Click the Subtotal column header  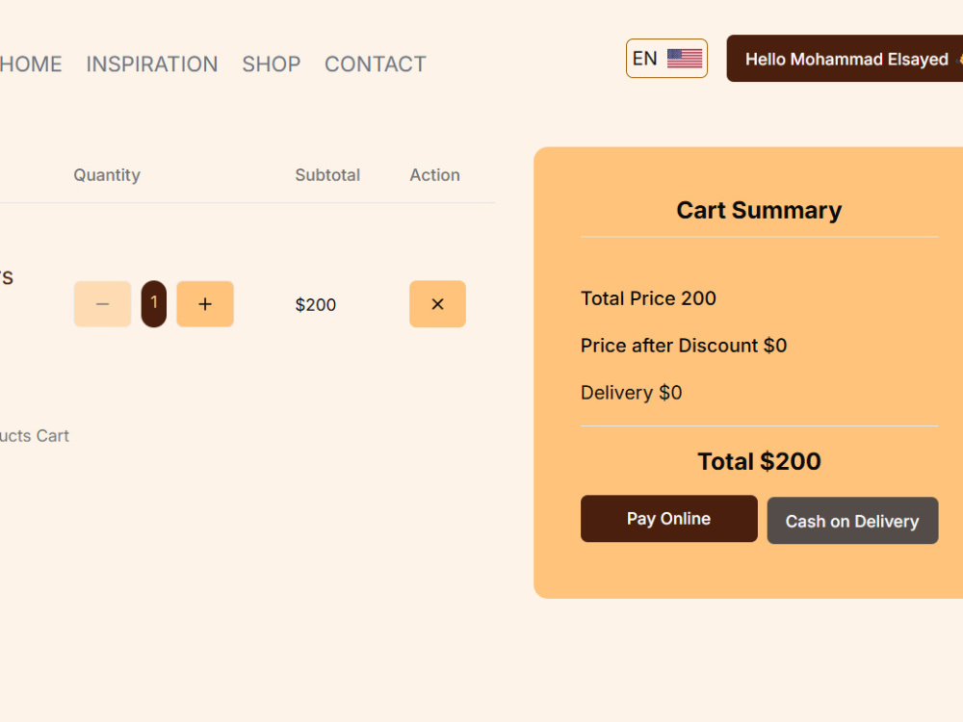click(327, 175)
